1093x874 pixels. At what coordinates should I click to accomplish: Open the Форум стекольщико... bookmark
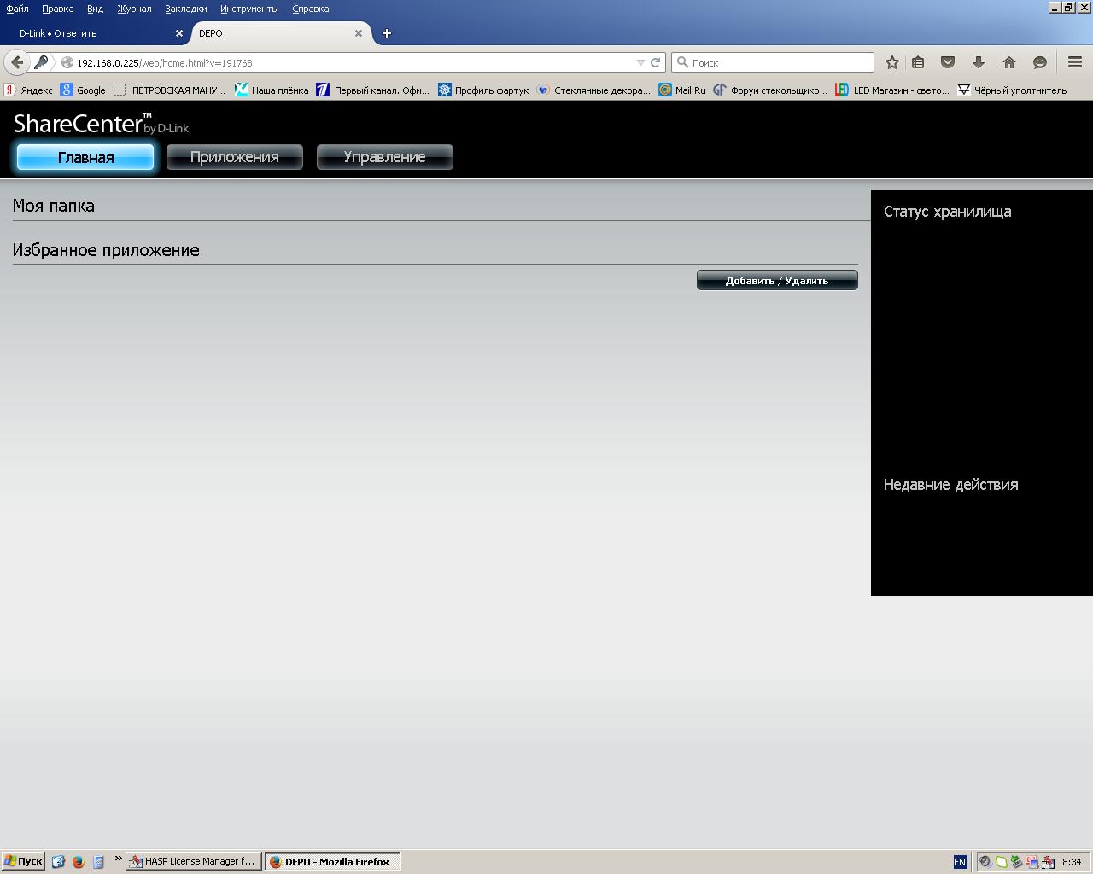[x=770, y=90]
